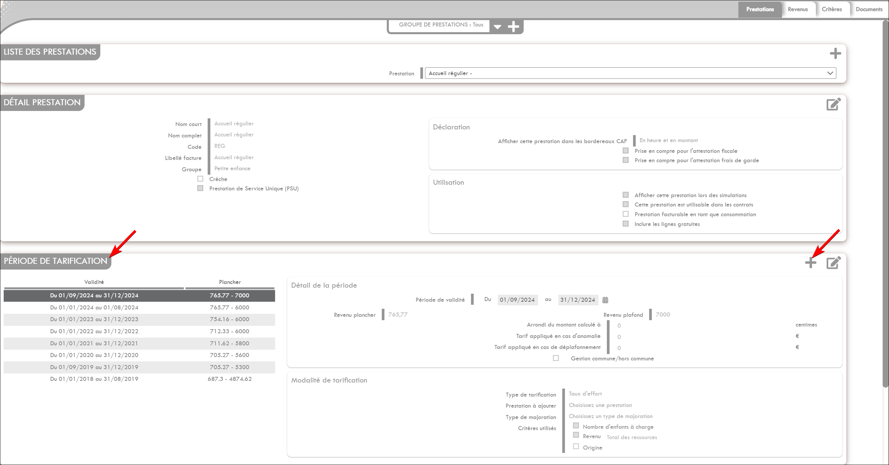Toggle Prise en compte pour l'attestation fiscale

point(625,151)
